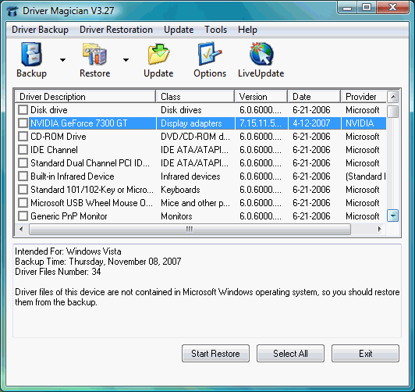Click the list scroll-down arrow button
Viewport: 415px width, 392px height.
pyautogui.click(x=393, y=216)
